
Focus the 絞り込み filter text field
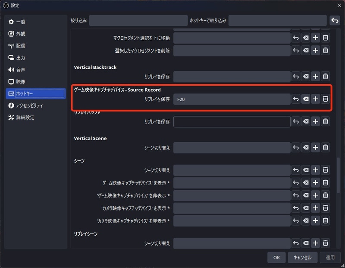138,20
